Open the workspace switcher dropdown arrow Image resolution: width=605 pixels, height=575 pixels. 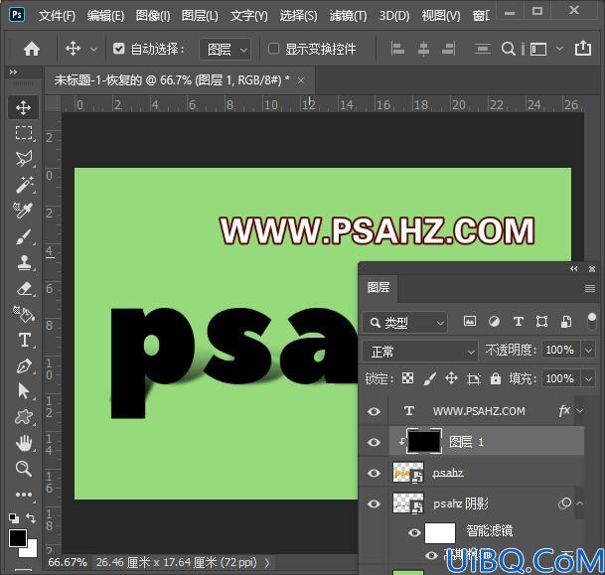[559, 49]
